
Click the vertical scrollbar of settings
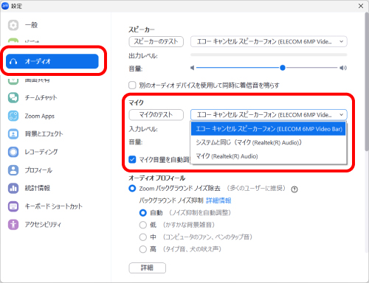[367, 81]
